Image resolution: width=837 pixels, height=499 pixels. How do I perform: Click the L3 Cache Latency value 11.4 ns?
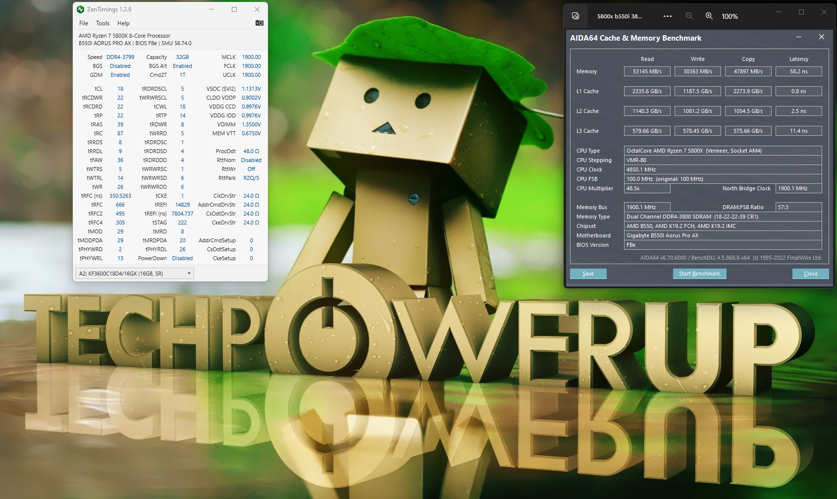click(x=799, y=131)
